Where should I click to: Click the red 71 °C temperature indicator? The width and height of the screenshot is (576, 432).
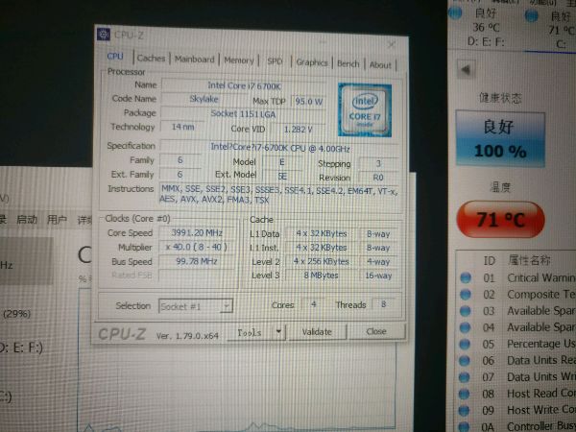click(500, 219)
